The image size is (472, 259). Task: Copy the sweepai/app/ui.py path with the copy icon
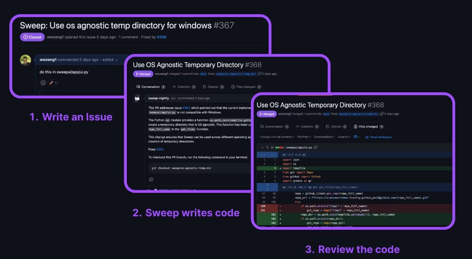[315, 147]
